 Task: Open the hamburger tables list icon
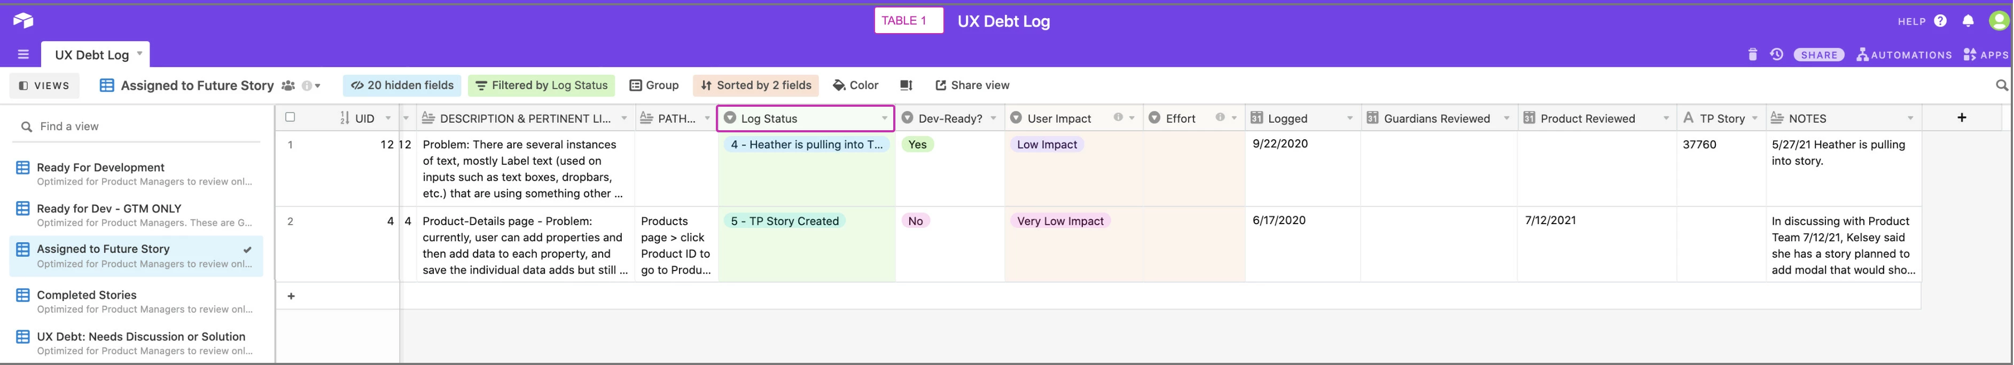pyautogui.click(x=24, y=55)
